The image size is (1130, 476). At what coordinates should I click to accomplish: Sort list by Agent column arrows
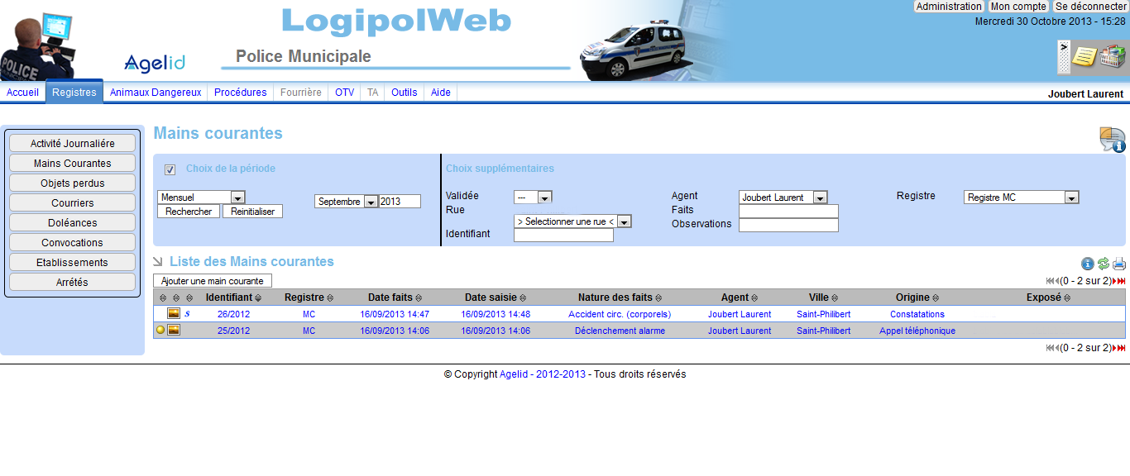(x=755, y=297)
